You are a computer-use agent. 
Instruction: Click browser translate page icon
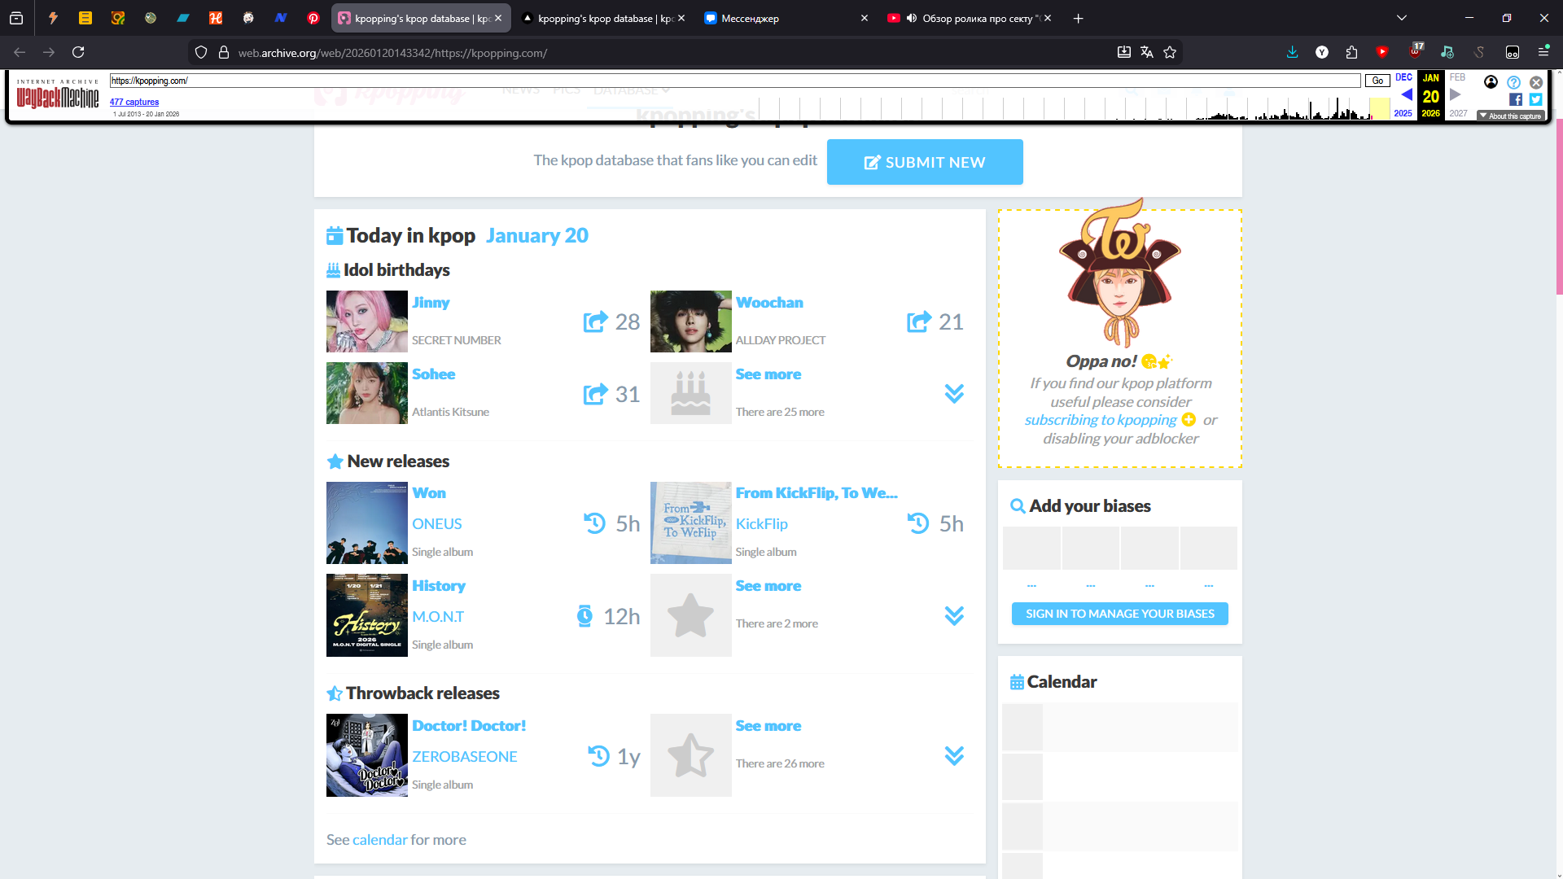[x=1147, y=52]
